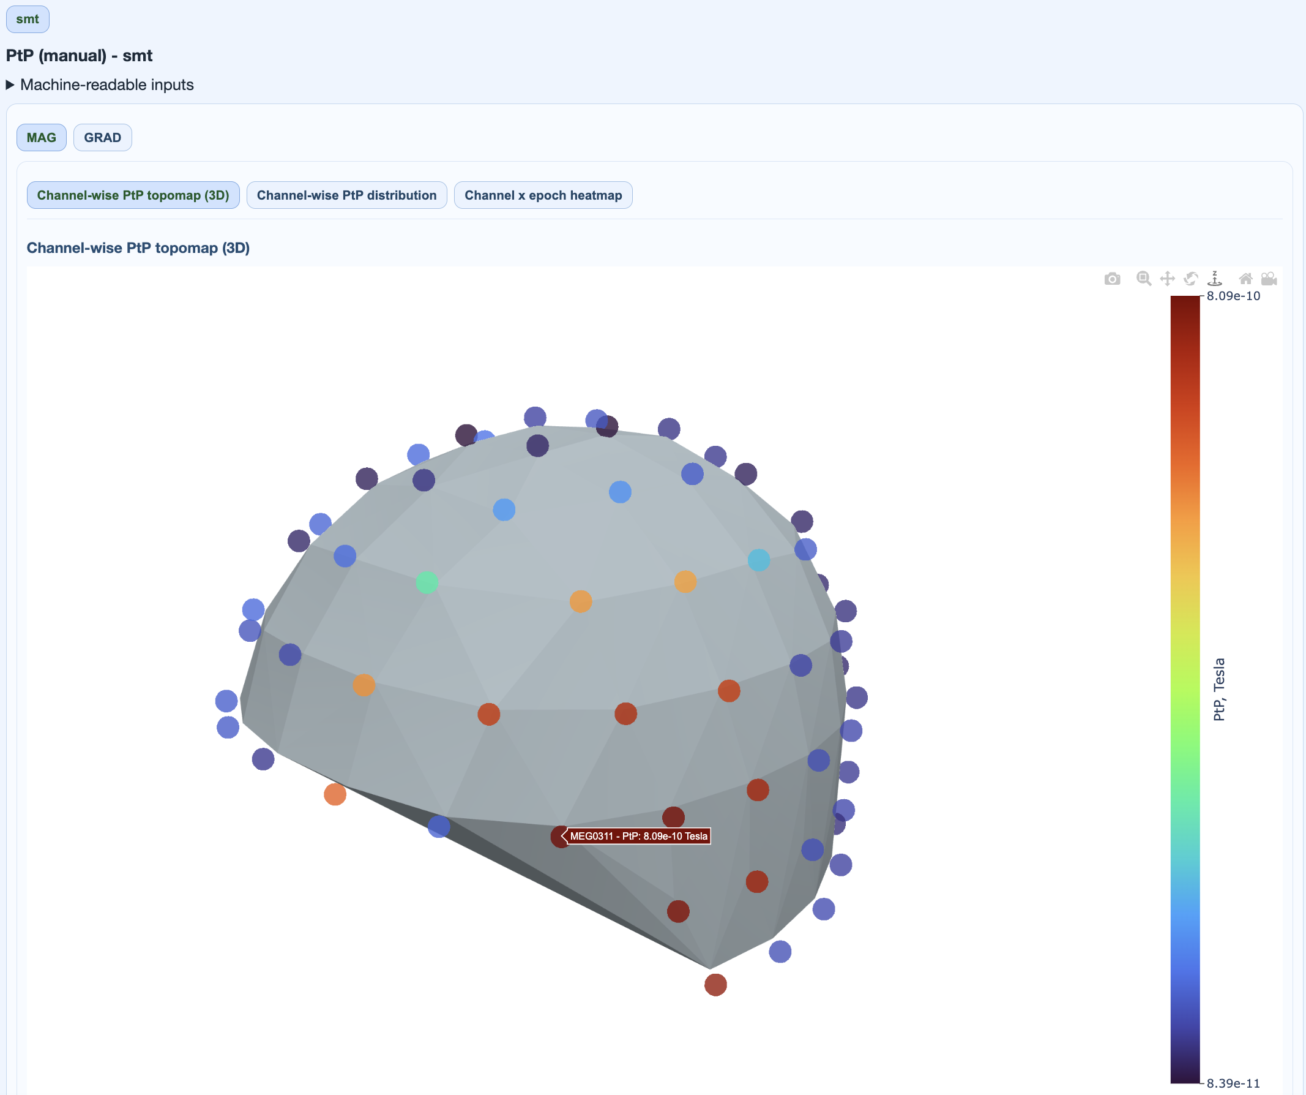Select the MAG sensor tab
1306x1095 pixels.
41,138
